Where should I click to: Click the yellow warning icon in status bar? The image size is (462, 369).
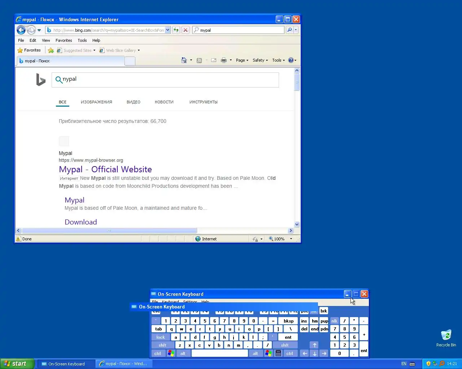coord(18,239)
